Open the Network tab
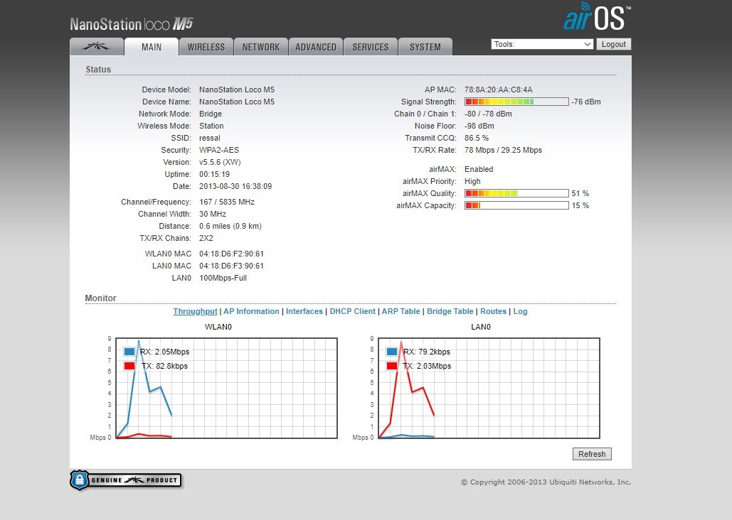732x520 pixels. (x=261, y=47)
